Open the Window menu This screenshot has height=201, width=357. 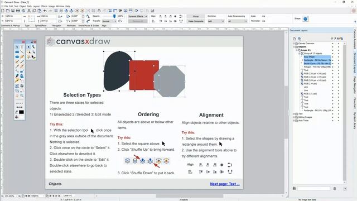pyautogui.click(x=60, y=6)
